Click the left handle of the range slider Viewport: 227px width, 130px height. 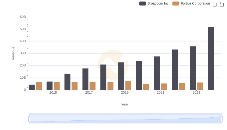pyautogui.click(x=29, y=119)
